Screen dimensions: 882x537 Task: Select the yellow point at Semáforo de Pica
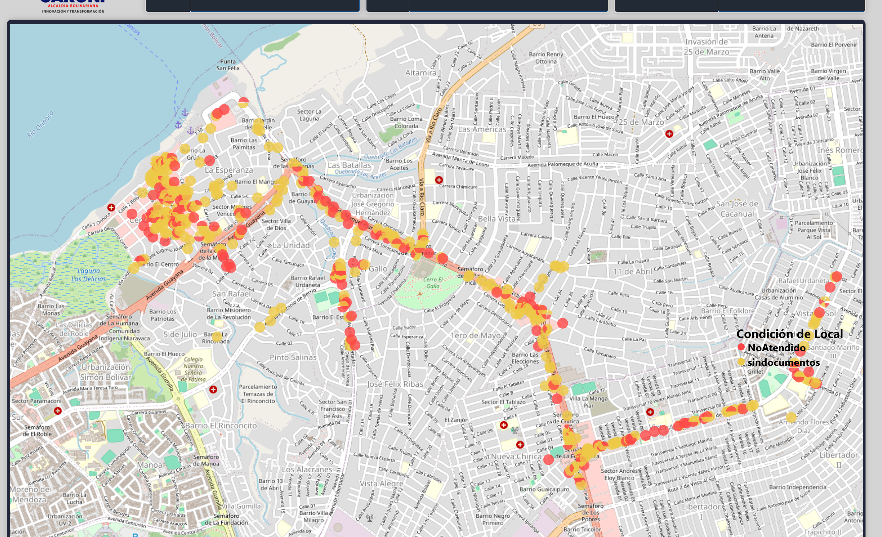(x=469, y=276)
